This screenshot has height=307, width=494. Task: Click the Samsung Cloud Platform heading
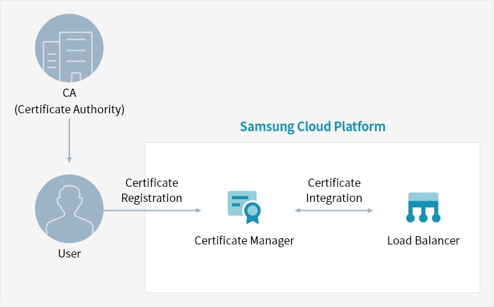coord(312,127)
